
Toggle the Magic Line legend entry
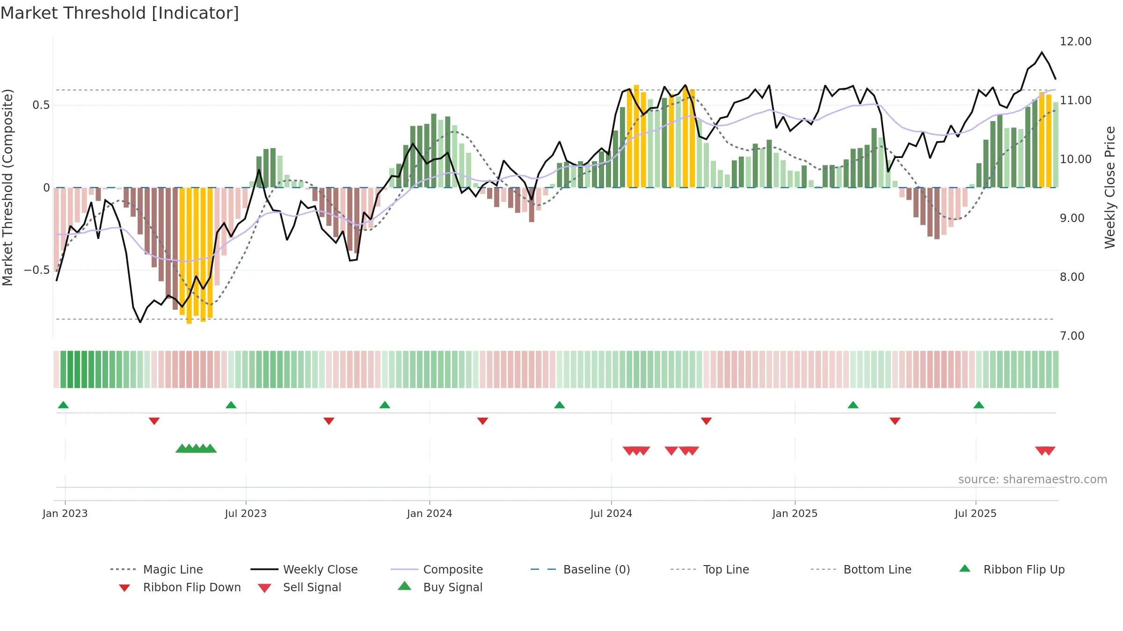(x=157, y=569)
